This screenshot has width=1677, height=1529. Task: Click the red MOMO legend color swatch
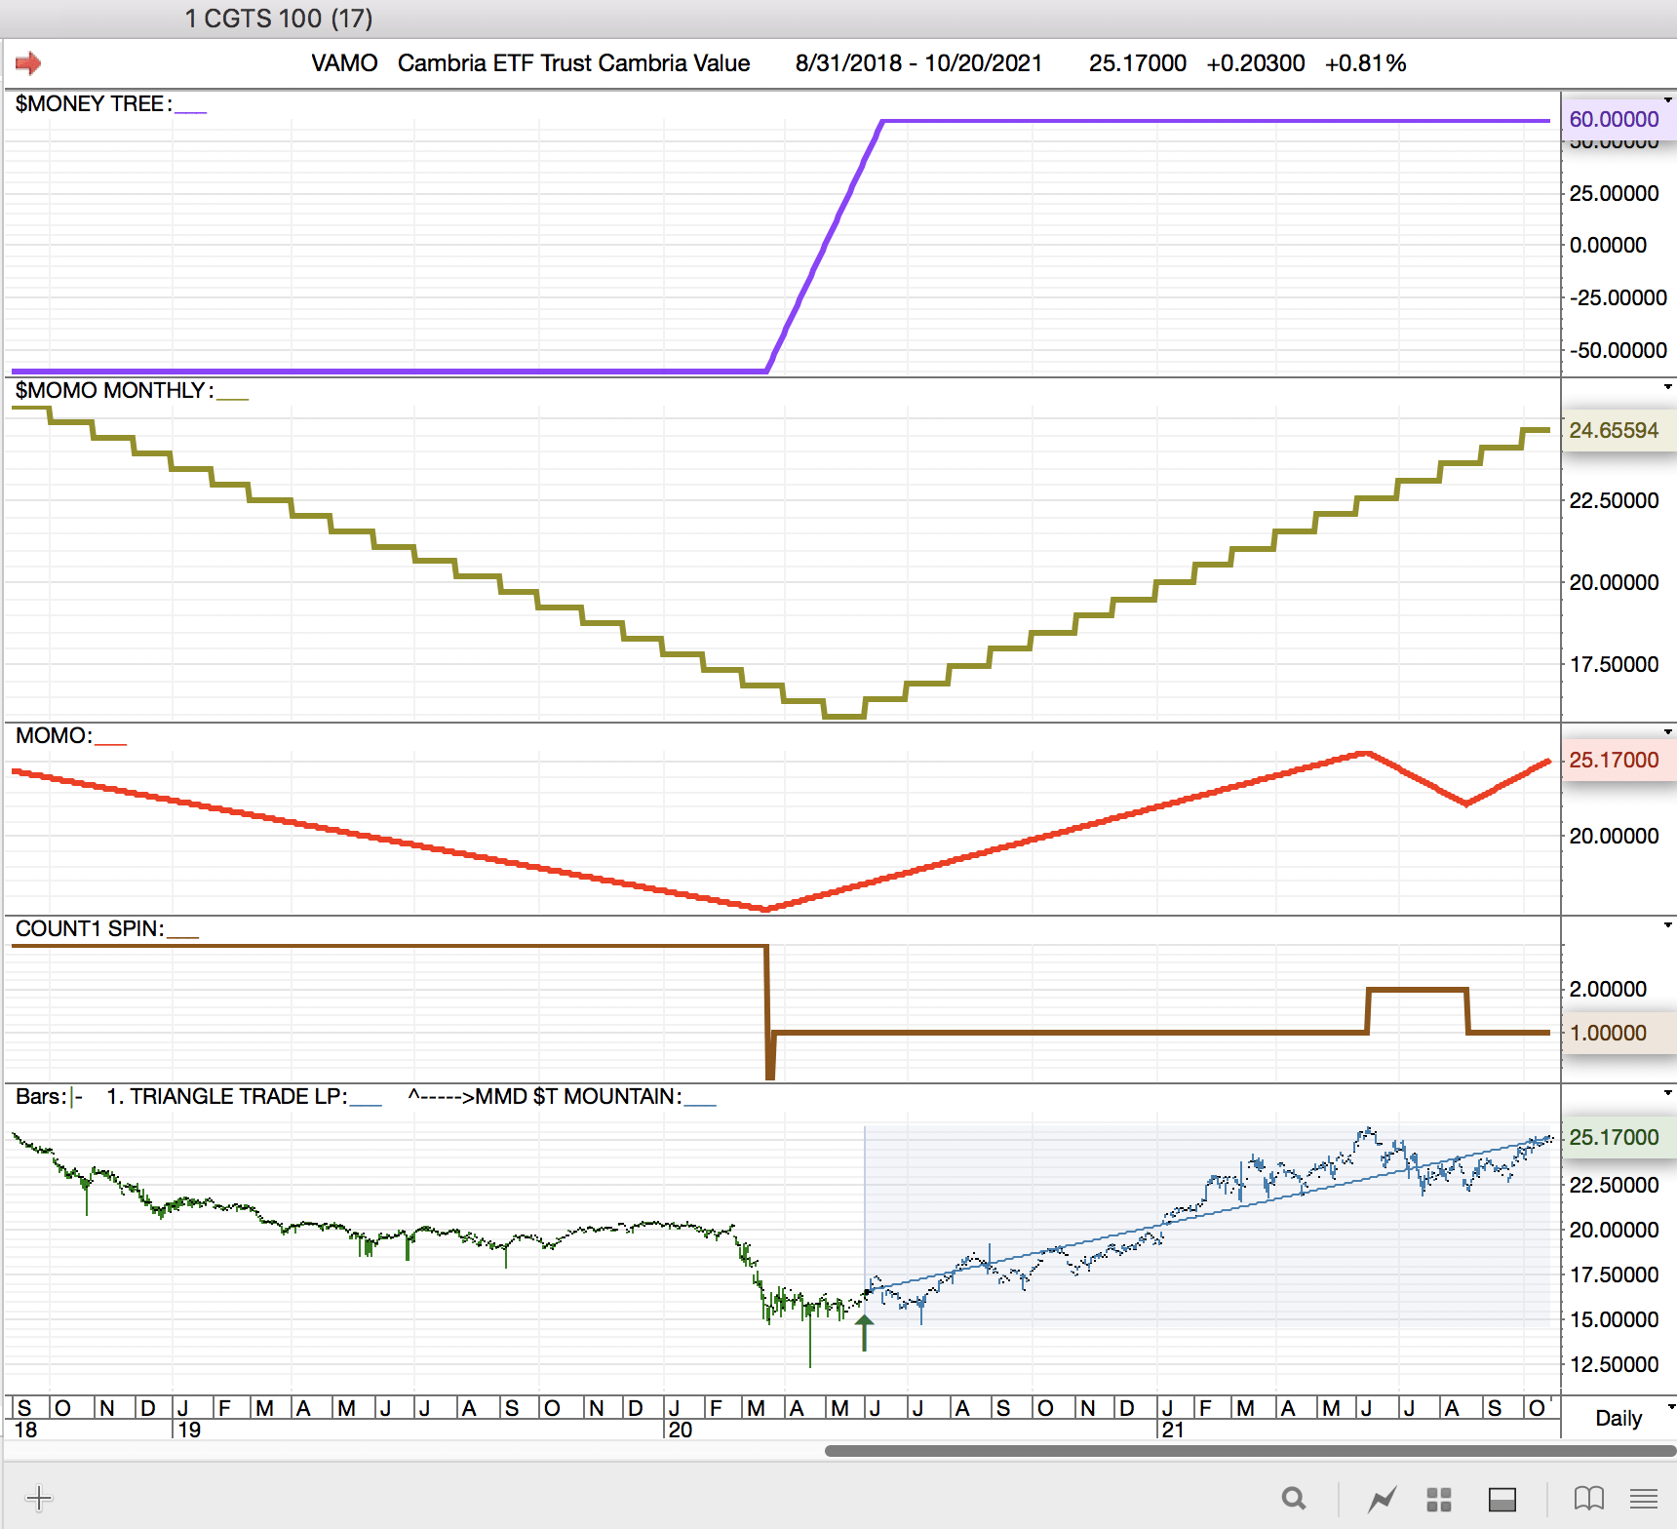(x=110, y=743)
